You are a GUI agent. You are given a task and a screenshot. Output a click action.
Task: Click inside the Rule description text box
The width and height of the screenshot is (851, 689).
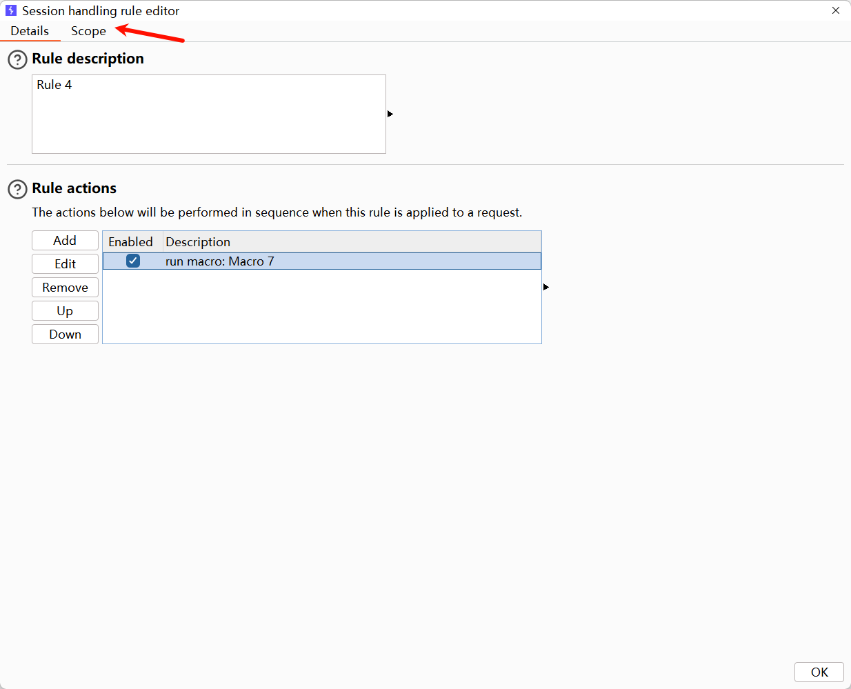point(208,114)
